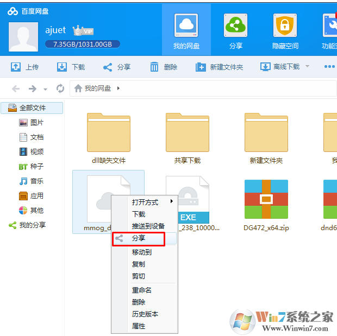
Task: Click the 7.35GB/1031.00GB storage usage bar
Action: coord(83,44)
